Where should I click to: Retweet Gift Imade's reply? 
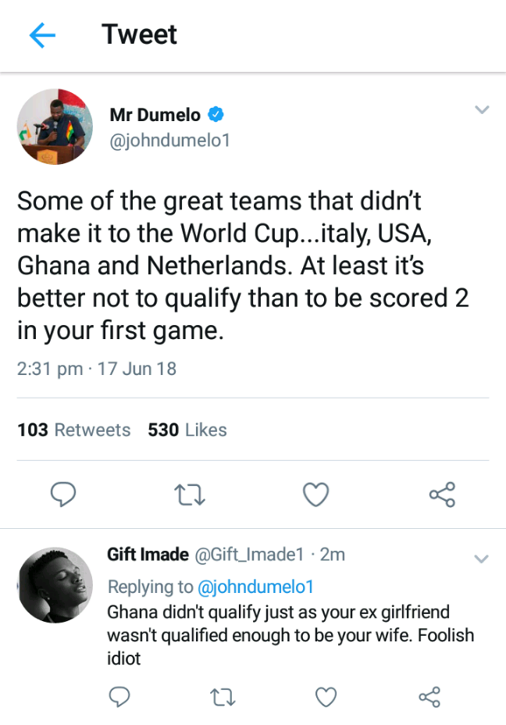point(222,696)
